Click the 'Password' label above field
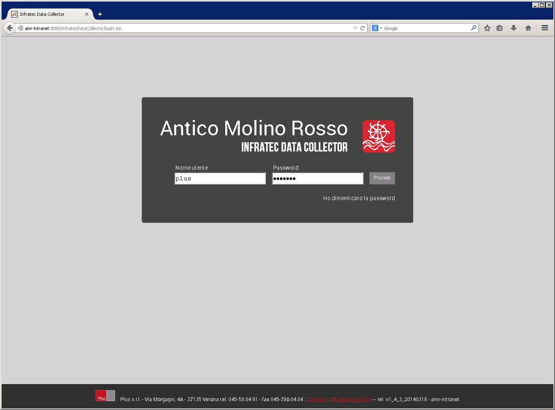The width and height of the screenshot is (555, 410). (x=286, y=168)
